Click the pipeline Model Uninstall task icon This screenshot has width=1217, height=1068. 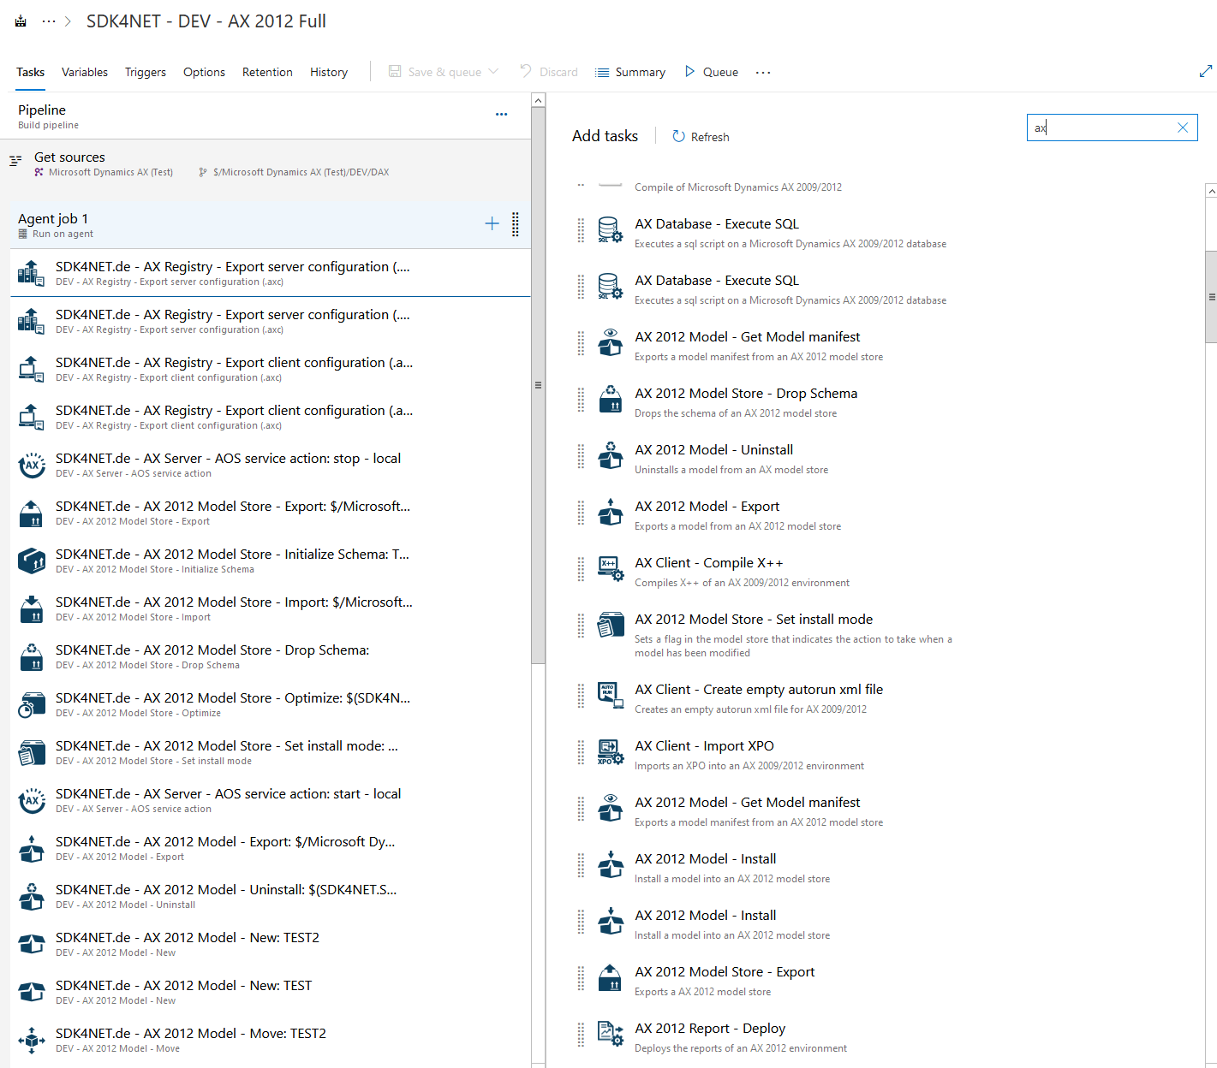point(32,896)
